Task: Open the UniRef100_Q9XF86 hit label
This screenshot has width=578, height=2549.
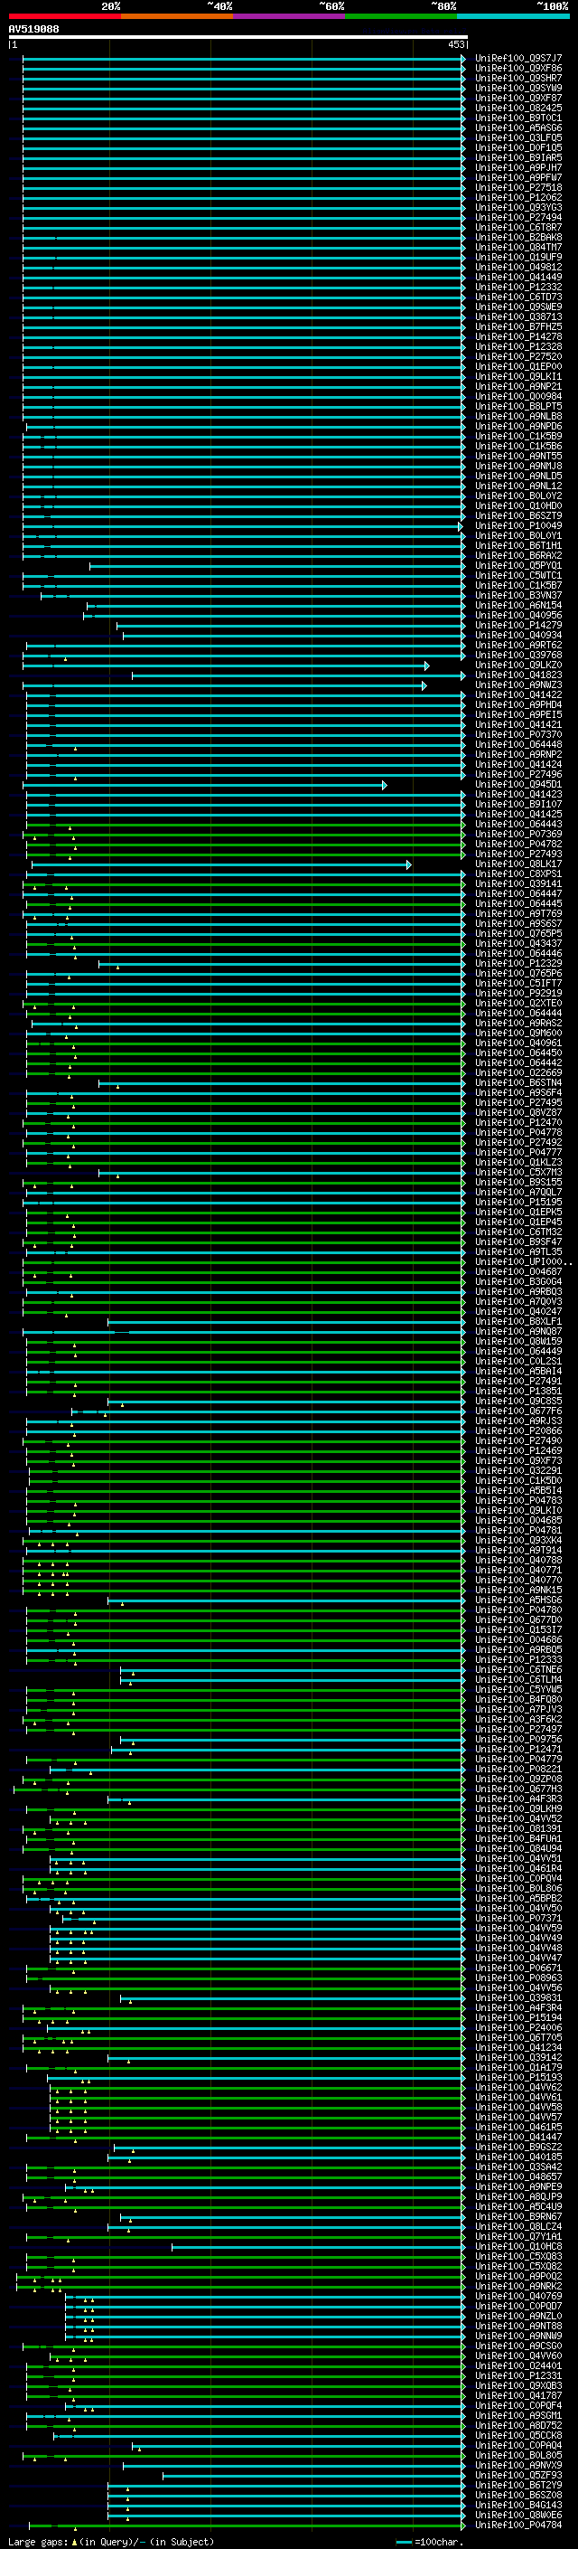Action: coord(517,69)
